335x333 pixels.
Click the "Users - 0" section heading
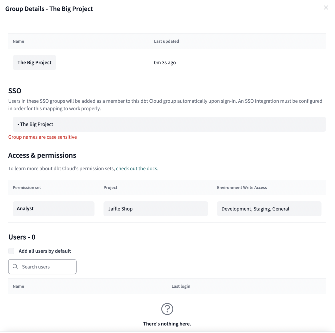pos(22,237)
